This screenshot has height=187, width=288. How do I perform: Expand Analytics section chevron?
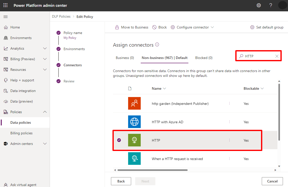[45, 48]
